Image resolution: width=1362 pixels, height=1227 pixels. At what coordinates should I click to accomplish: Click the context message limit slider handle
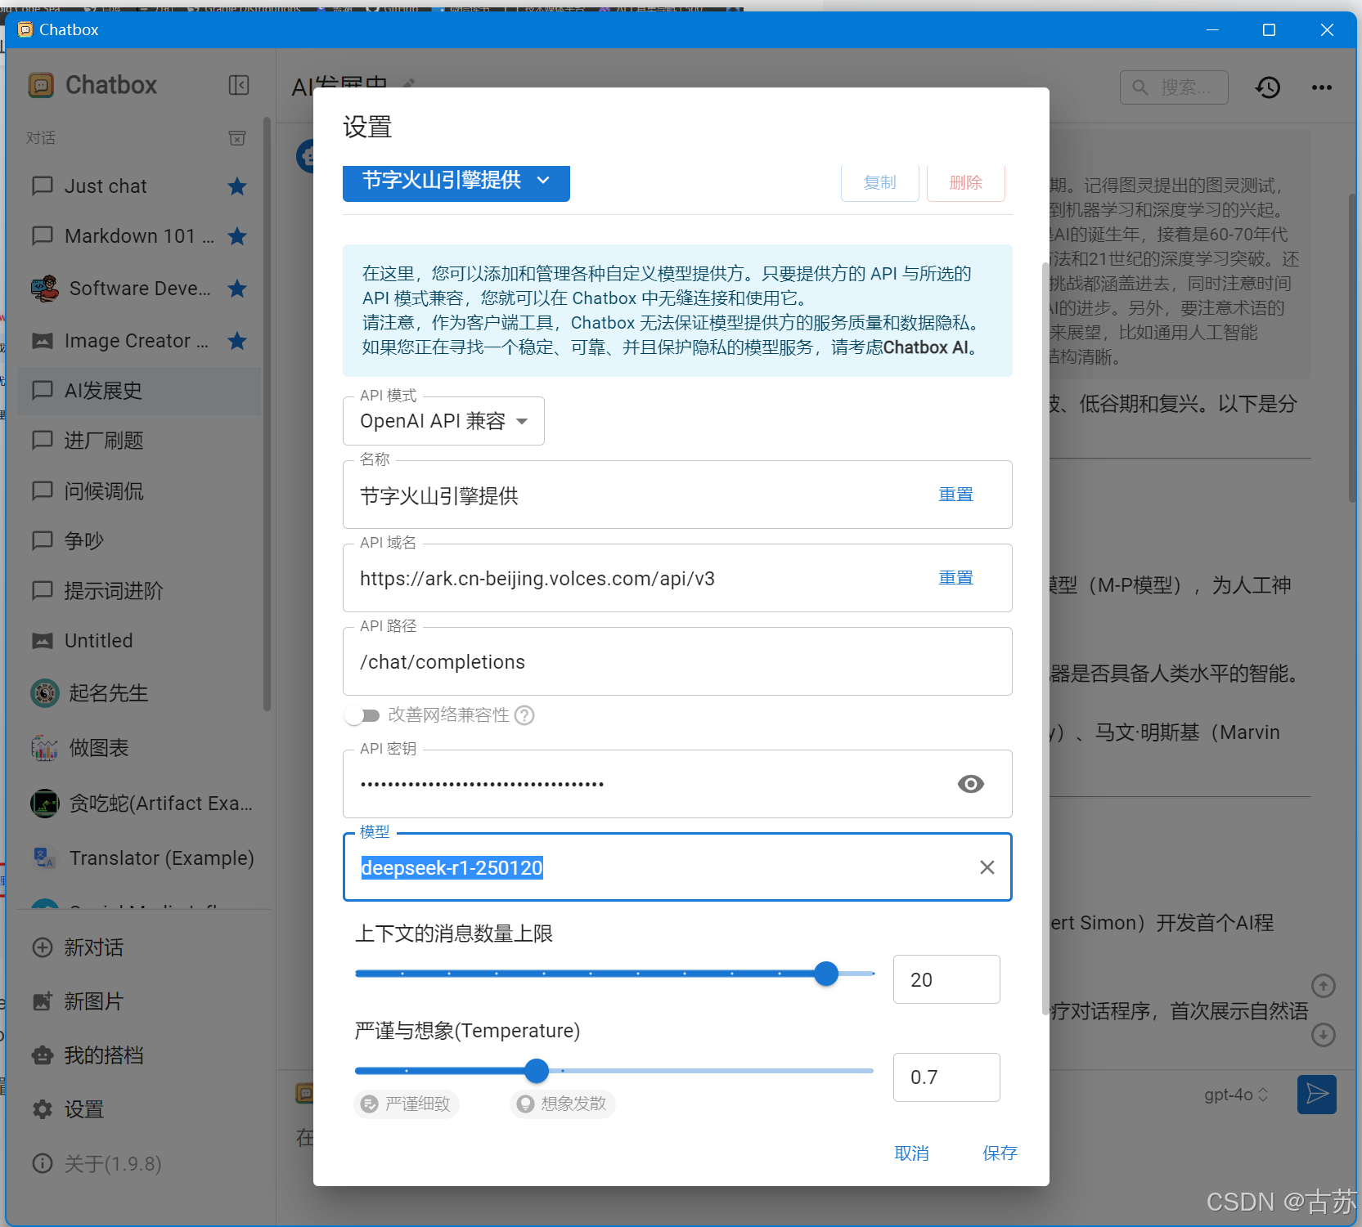coord(826,974)
